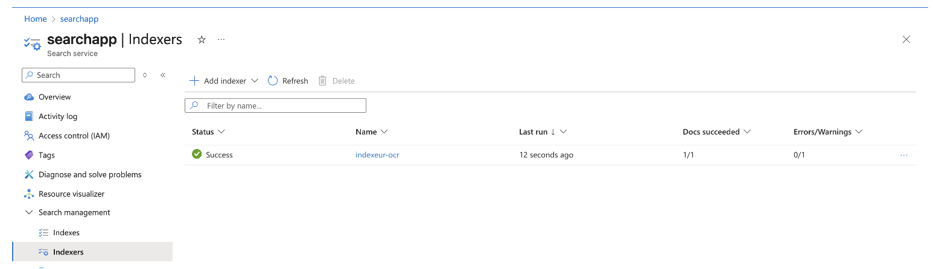Open the indexeur-ocr indexer link
Screen dimensions: 933x269
[x=377, y=155]
